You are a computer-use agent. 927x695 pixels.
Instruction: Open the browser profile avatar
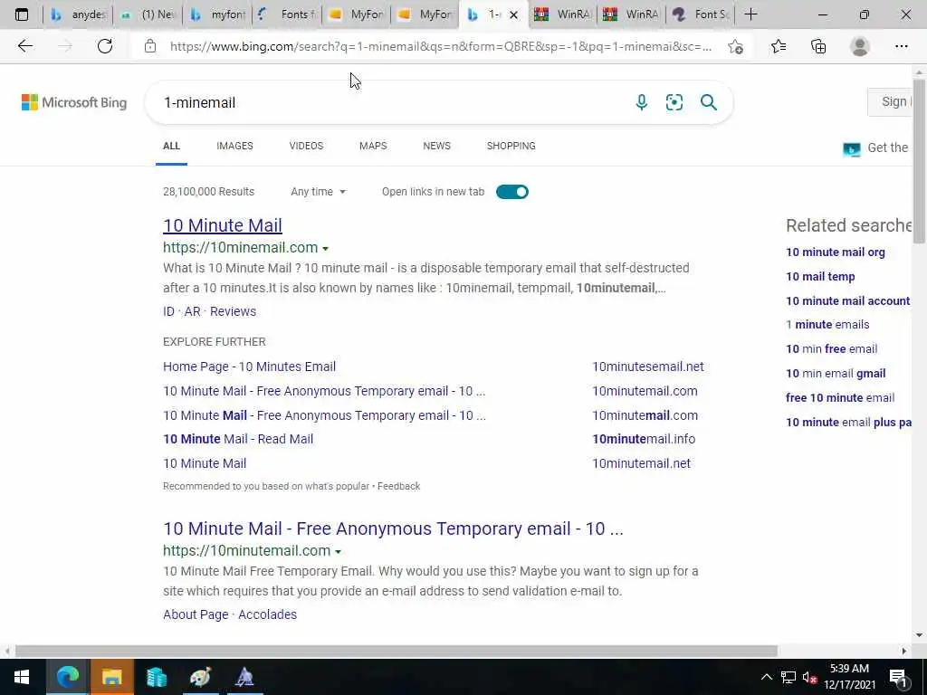tap(860, 46)
